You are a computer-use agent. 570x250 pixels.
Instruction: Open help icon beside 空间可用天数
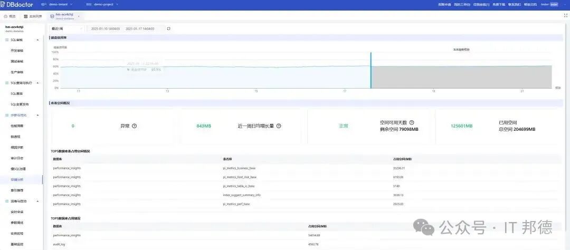click(x=412, y=123)
